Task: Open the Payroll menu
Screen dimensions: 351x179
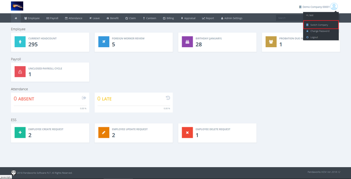Action: [x=52, y=18]
